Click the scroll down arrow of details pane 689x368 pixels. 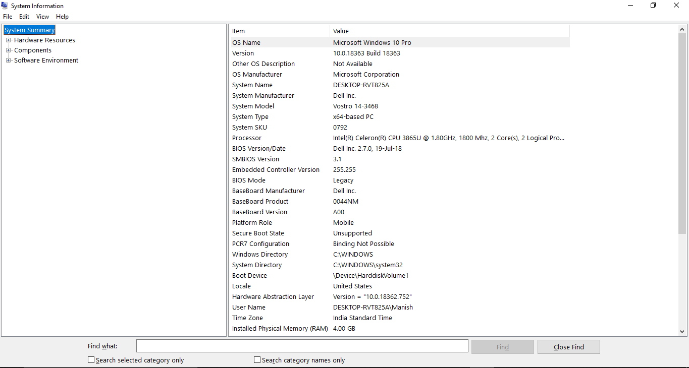682,332
